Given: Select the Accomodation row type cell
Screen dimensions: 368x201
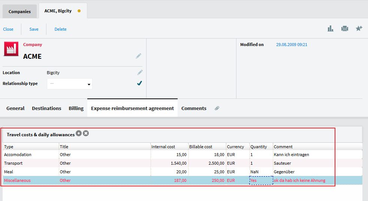Looking at the screenshot, I should pos(31,155).
